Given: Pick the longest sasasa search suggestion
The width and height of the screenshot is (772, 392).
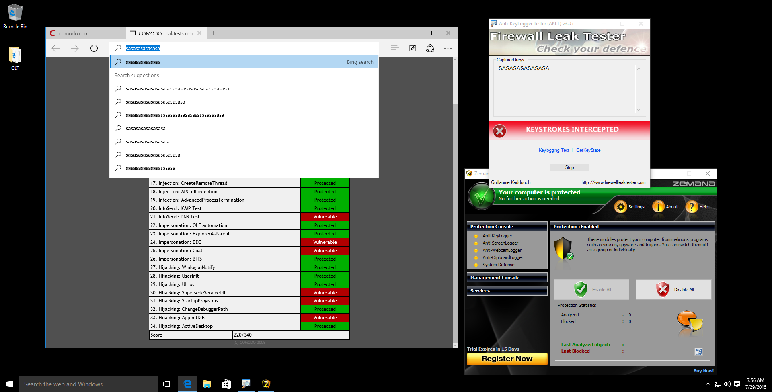Looking at the screenshot, I should (244, 88).
